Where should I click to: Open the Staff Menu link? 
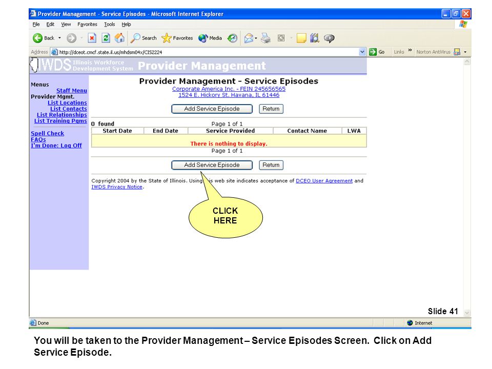coord(72,91)
